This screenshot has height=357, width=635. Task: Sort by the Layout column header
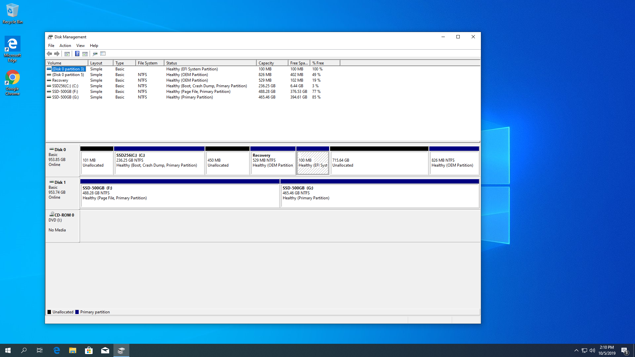coord(101,63)
